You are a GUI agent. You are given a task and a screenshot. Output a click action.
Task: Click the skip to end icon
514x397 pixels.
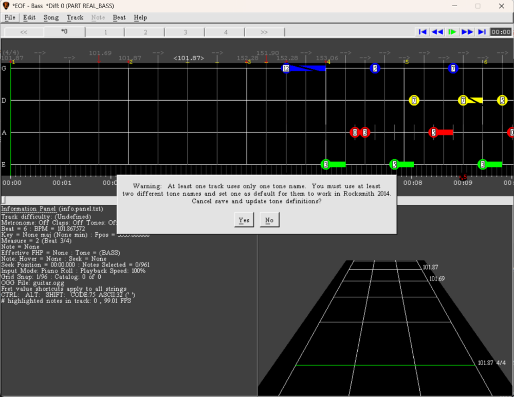[482, 32]
